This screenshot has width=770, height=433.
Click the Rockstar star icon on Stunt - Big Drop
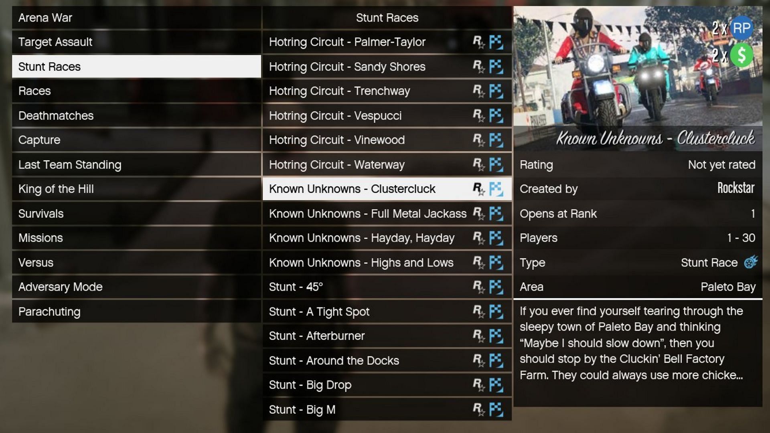(477, 384)
